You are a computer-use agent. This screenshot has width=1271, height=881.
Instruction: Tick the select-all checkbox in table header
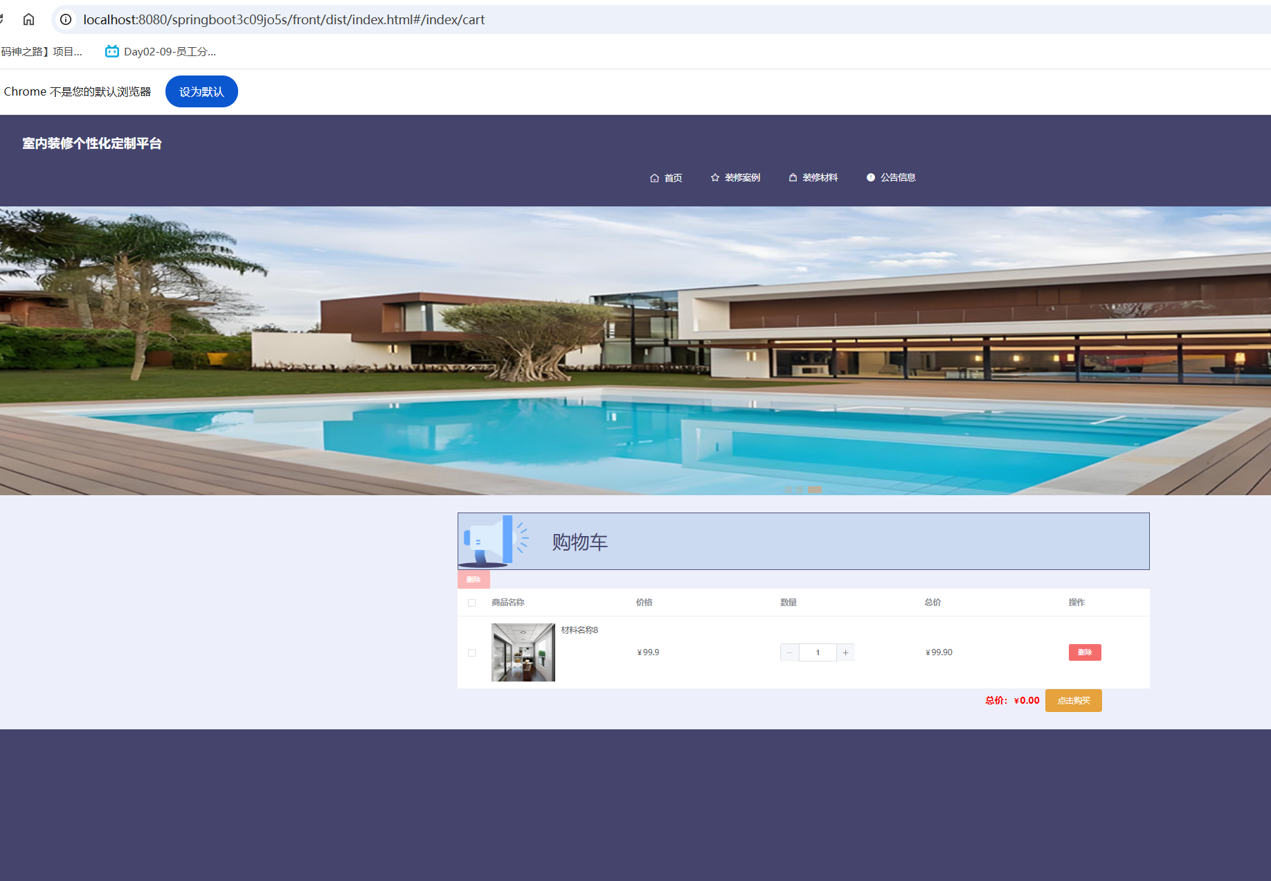tap(472, 603)
